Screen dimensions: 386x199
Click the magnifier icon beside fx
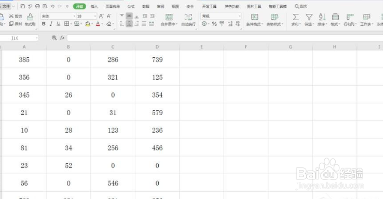pos(54,38)
